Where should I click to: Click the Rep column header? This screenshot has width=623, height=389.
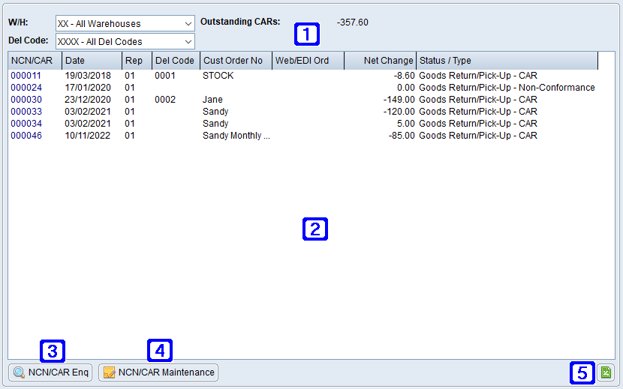pos(136,61)
